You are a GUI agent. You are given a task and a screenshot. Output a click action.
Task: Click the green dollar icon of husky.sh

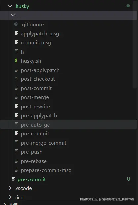coord(16,60)
